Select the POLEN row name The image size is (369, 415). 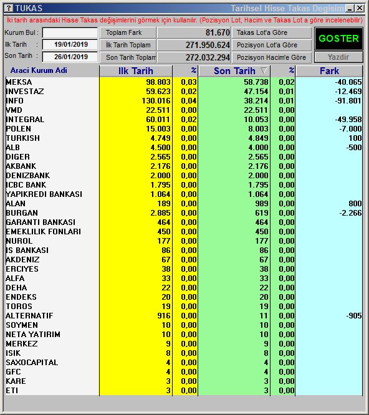(18, 129)
